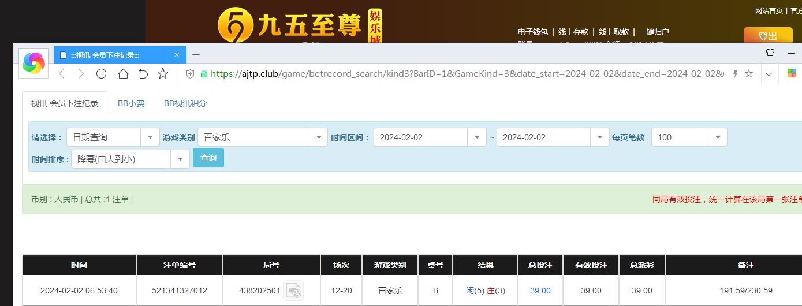Switch to the BB视讯积分 tab
Screen dimensions: 802x306
pos(185,103)
